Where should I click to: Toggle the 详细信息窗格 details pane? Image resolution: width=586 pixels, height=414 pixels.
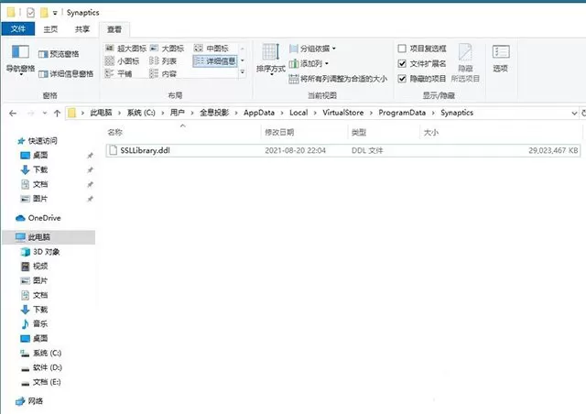(x=66, y=73)
